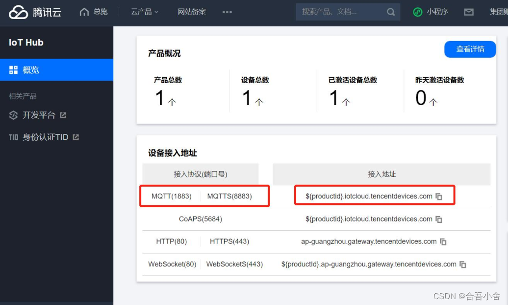Screen dimensions: 508x305
Task: Click the TID icon in sidebar
Action: pyautogui.click(x=13, y=137)
